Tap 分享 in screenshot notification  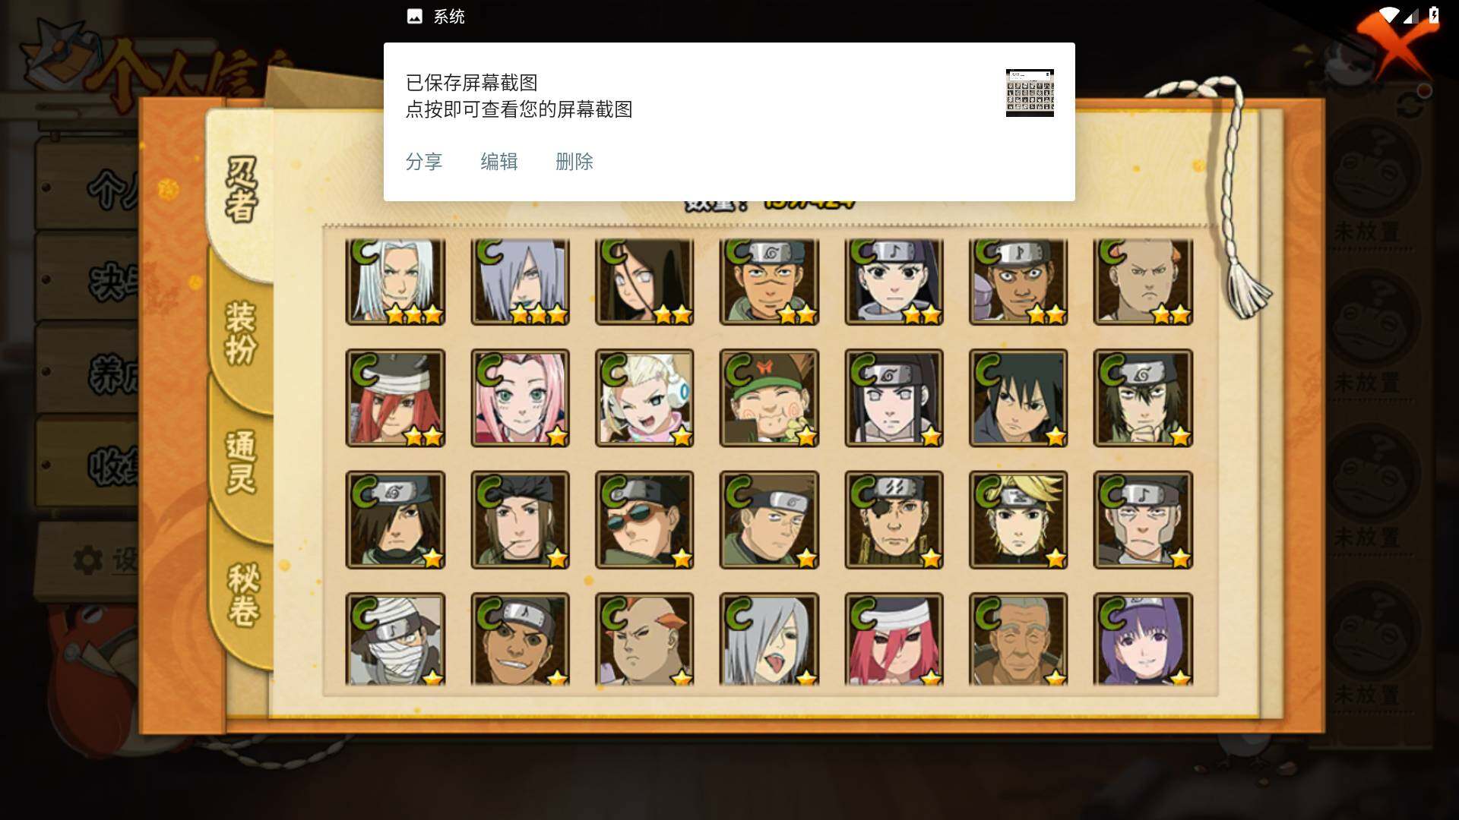coord(424,162)
